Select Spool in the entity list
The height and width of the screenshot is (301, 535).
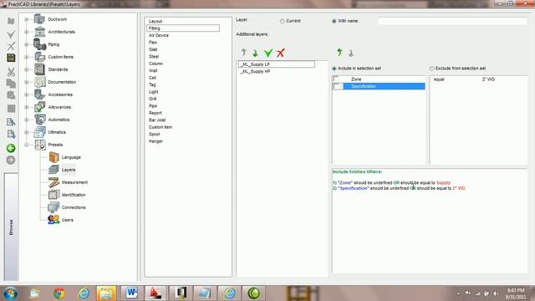[155, 134]
